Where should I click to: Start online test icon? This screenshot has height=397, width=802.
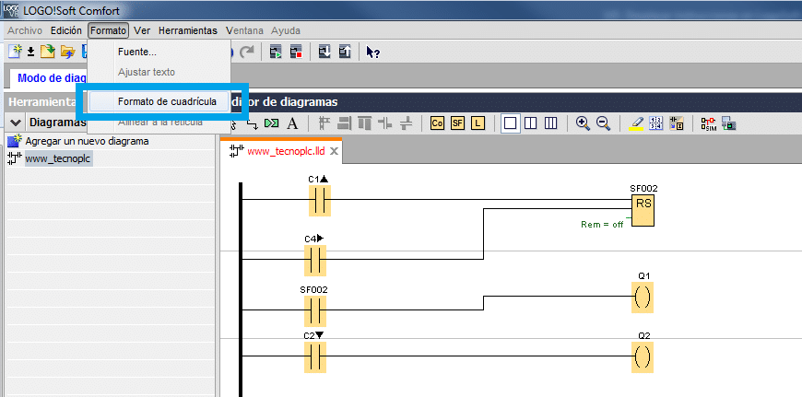tap(729, 123)
